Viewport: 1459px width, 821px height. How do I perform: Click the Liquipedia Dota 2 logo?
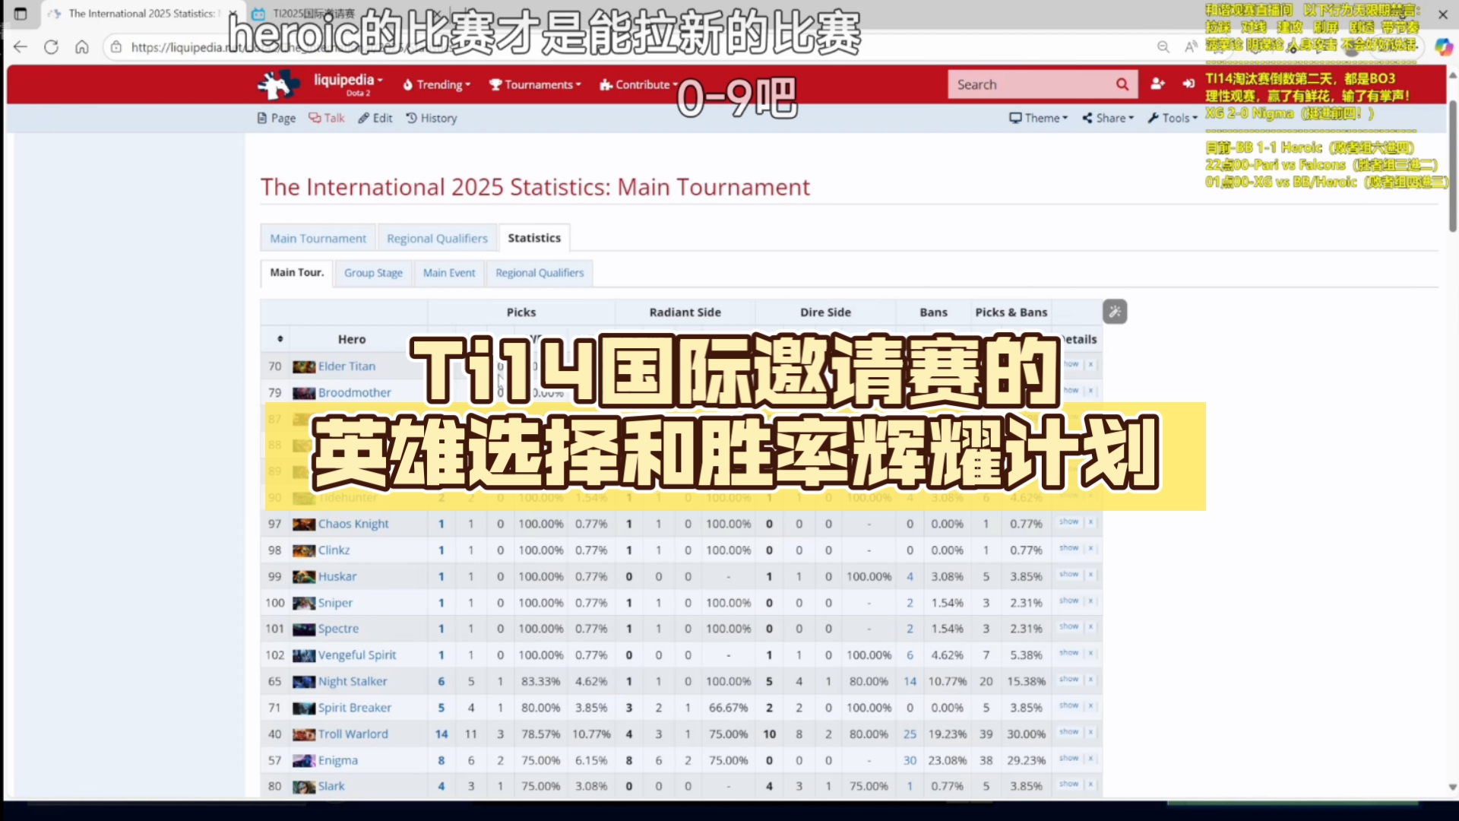click(278, 84)
